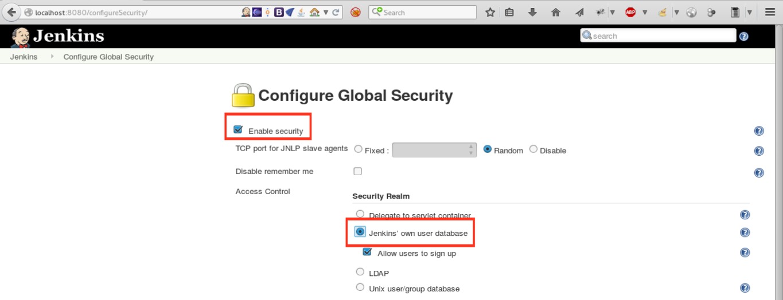Select Delegate to servlet container realm
The height and width of the screenshot is (300, 783).
coord(360,214)
